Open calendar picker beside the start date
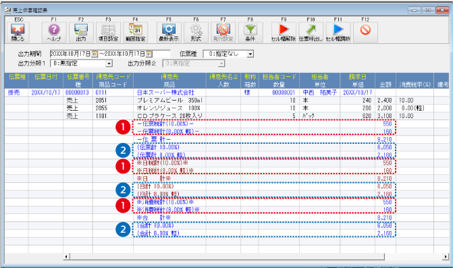Screen dimensions: 453x268 tap(95, 54)
